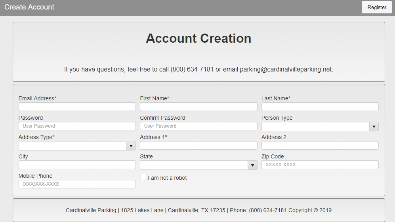Expand the Address Type dropdown
Viewport: 395px width, 222px height.
click(77, 146)
